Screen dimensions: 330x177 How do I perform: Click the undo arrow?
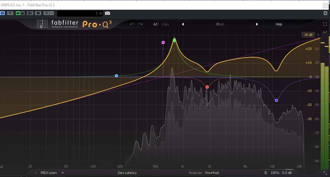[x=132, y=24]
